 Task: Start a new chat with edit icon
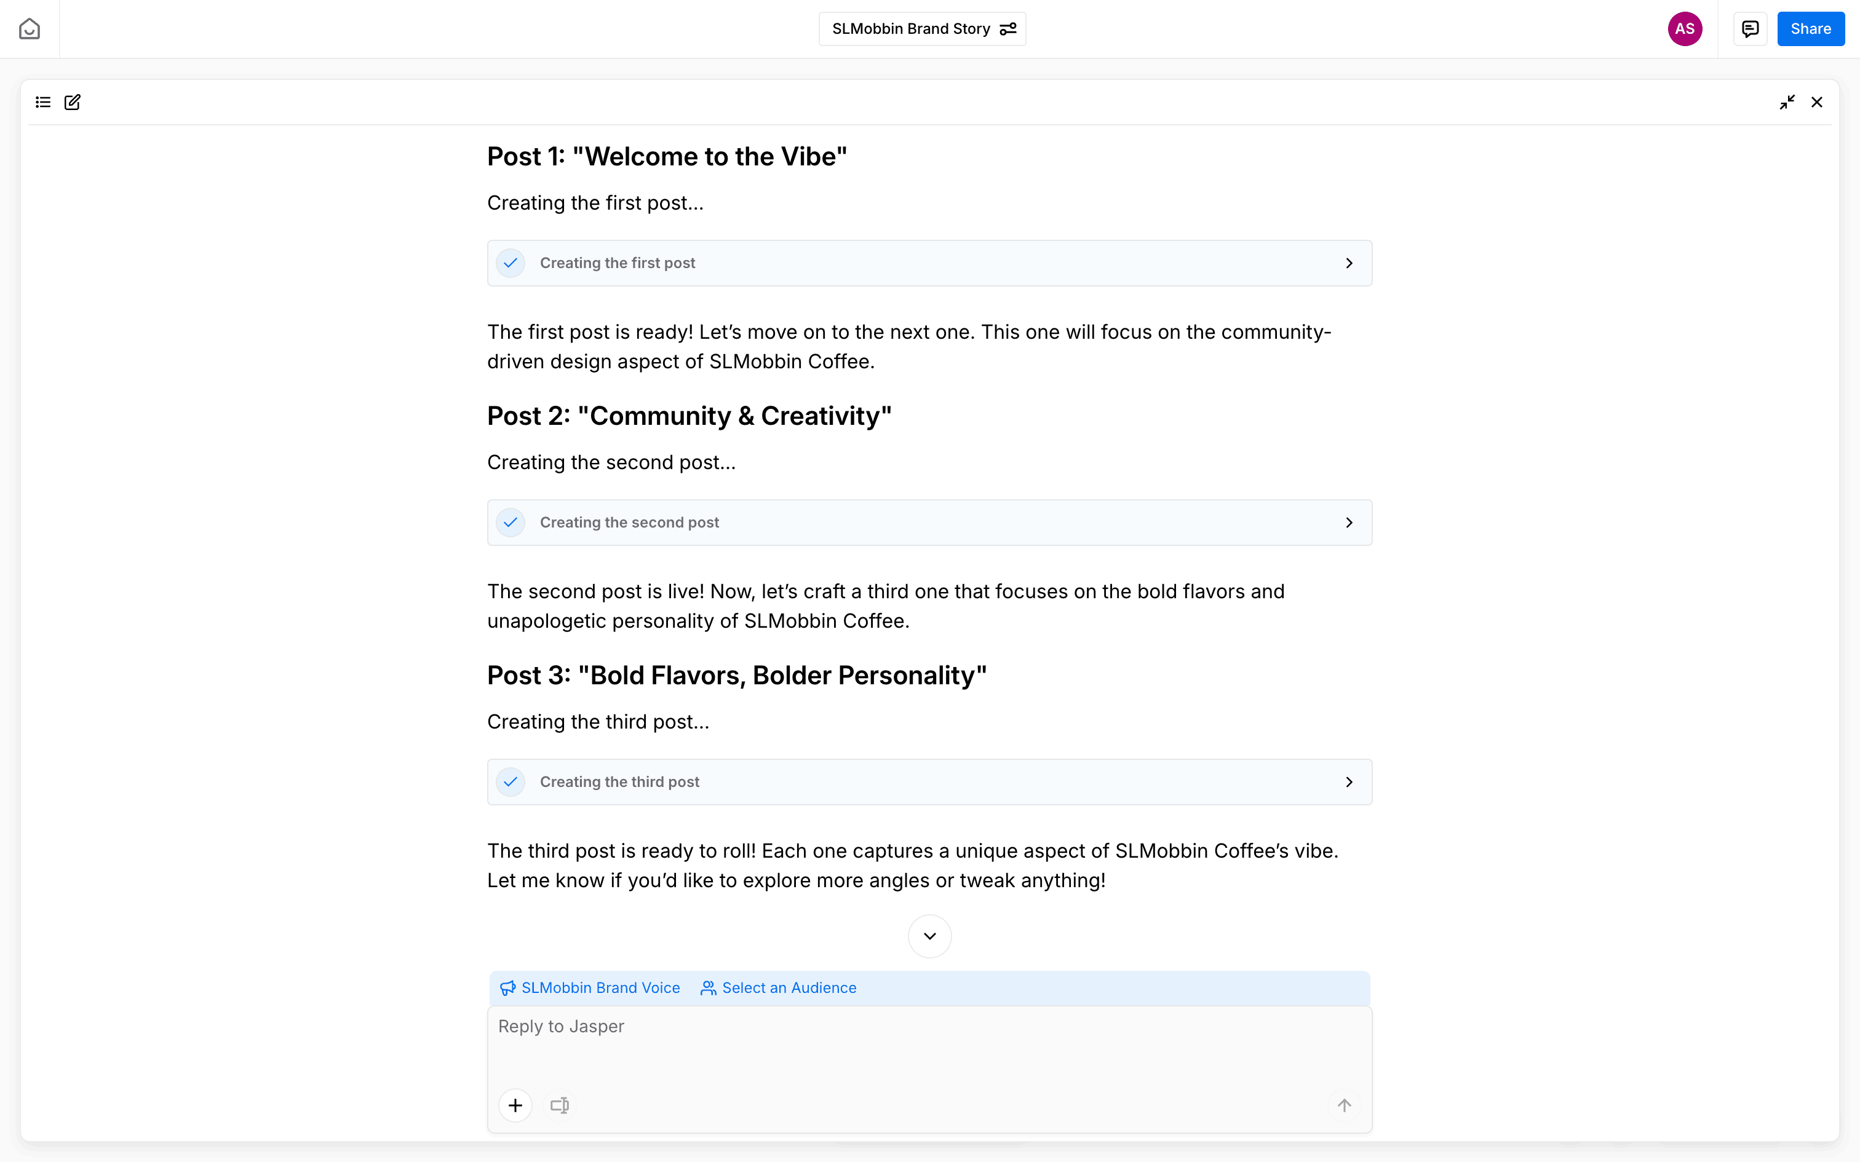[72, 102]
